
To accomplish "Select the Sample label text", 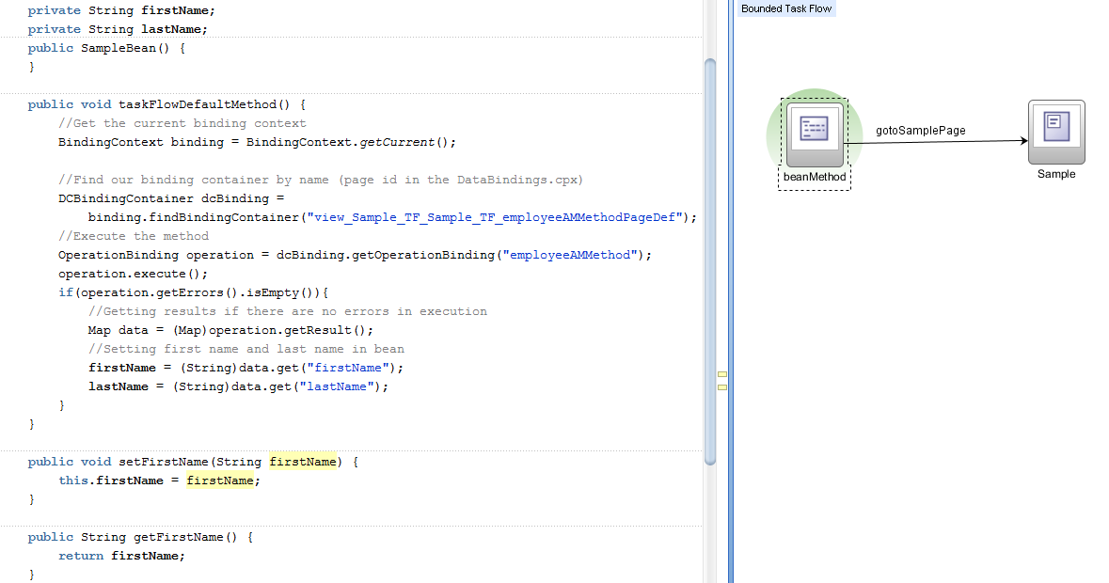I will (1055, 174).
